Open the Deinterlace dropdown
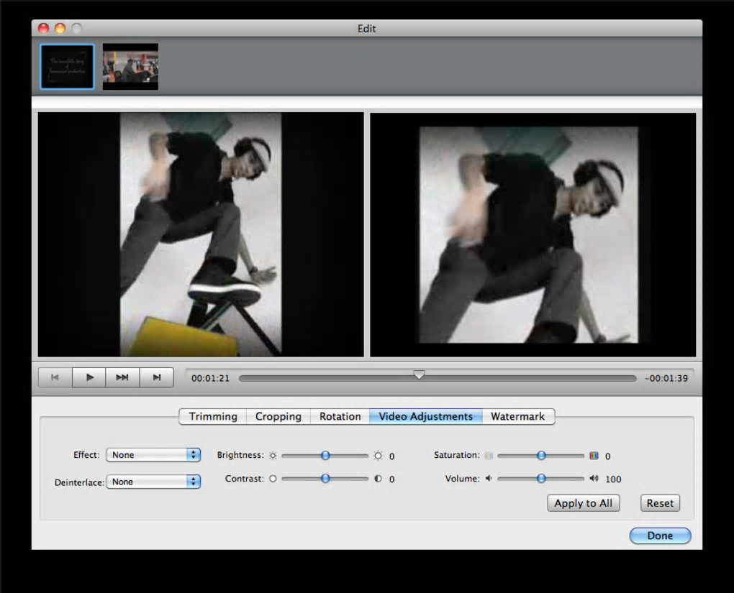This screenshot has width=734, height=593. pos(153,482)
